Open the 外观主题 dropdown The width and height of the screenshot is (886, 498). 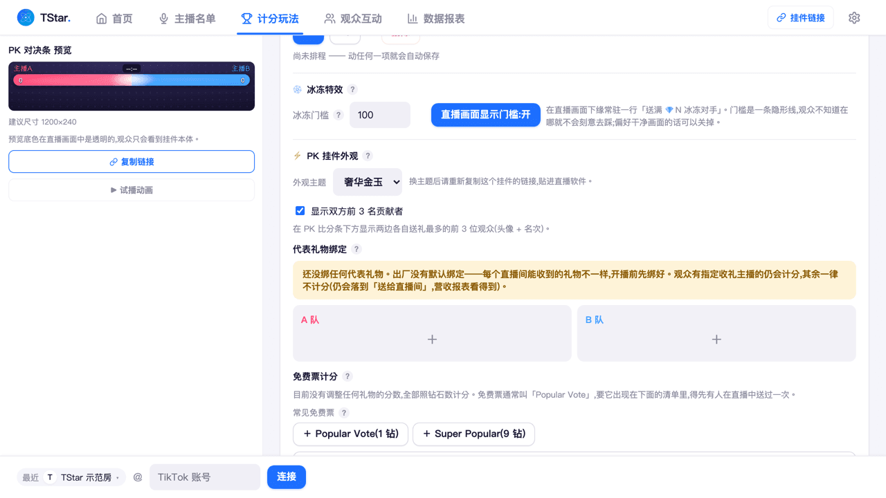(x=368, y=182)
